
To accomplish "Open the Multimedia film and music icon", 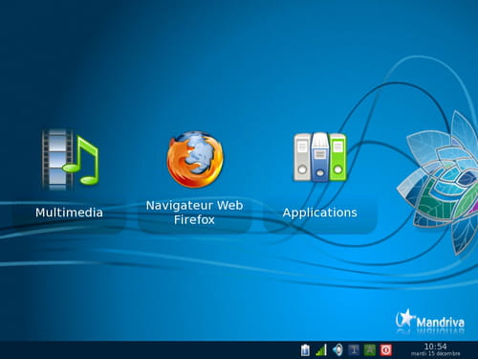I will (x=70, y=160).
